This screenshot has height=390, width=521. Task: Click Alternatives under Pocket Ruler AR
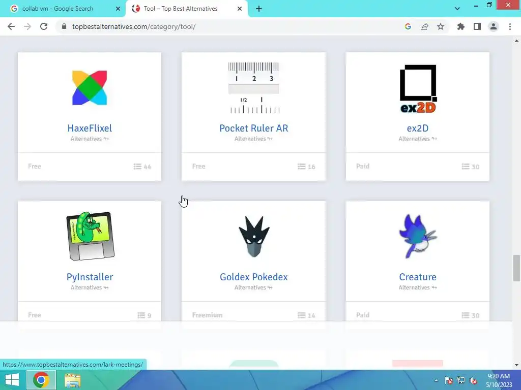point(253,139)
